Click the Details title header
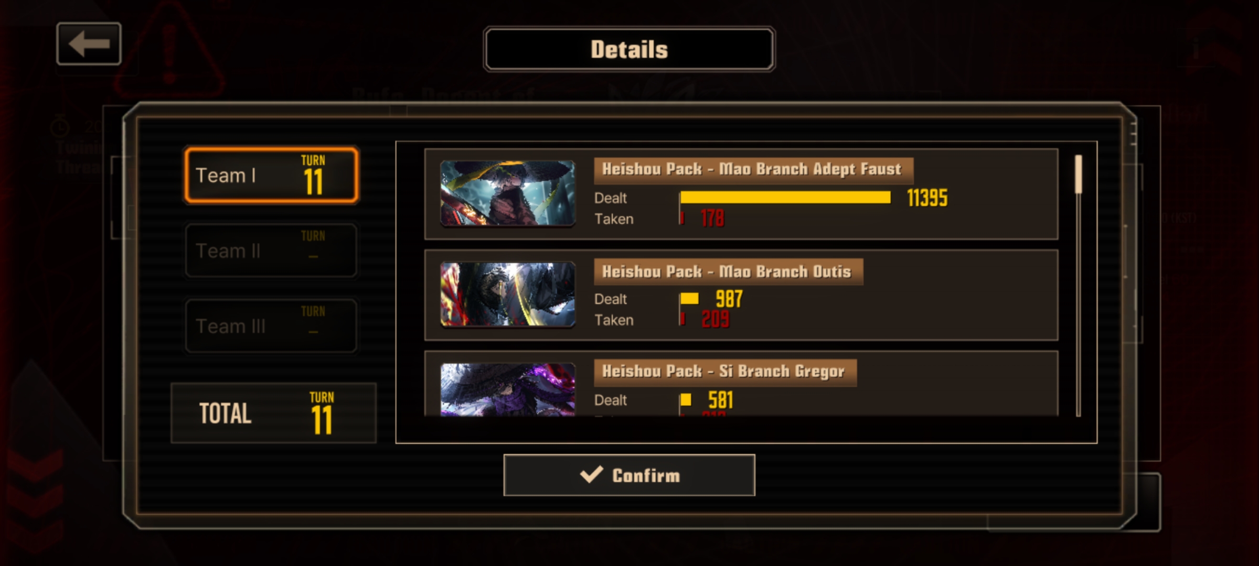 pos(629,49)
